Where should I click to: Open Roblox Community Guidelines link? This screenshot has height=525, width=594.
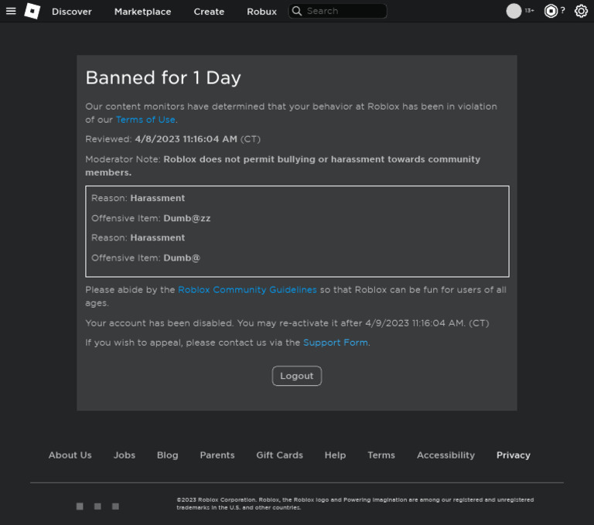tap(247, 290)
